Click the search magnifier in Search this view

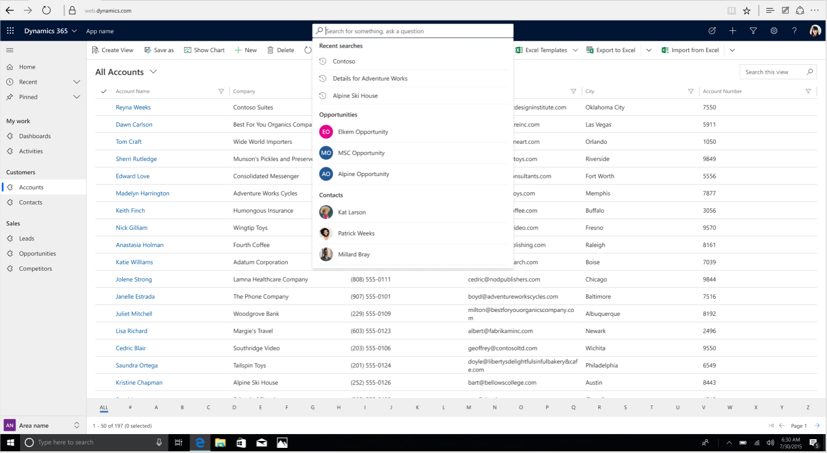click(810, 72)
